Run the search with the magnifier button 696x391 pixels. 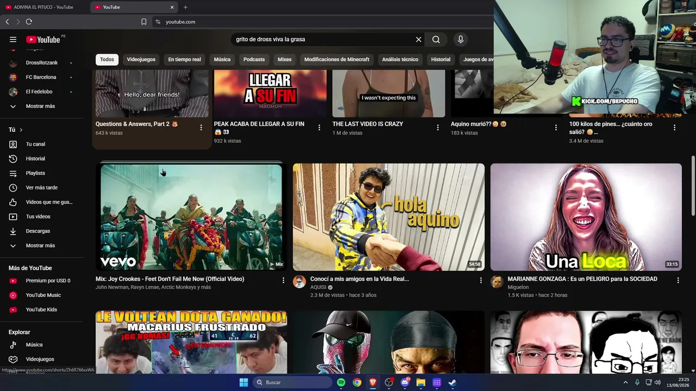[436, 39]
